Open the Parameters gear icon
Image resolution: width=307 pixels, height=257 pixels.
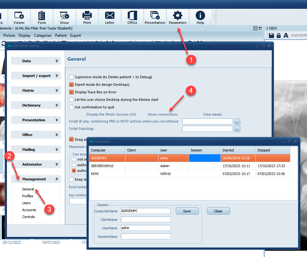[x=178, y=17]
